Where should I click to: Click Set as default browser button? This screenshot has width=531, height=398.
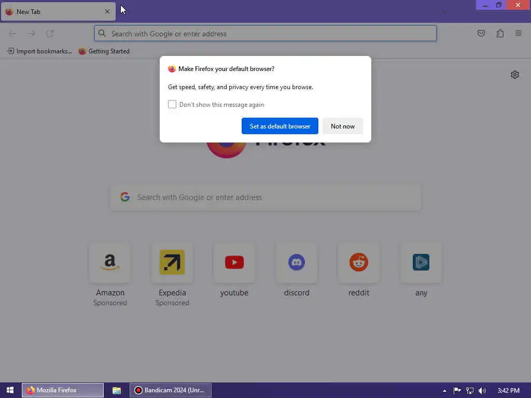280,126
